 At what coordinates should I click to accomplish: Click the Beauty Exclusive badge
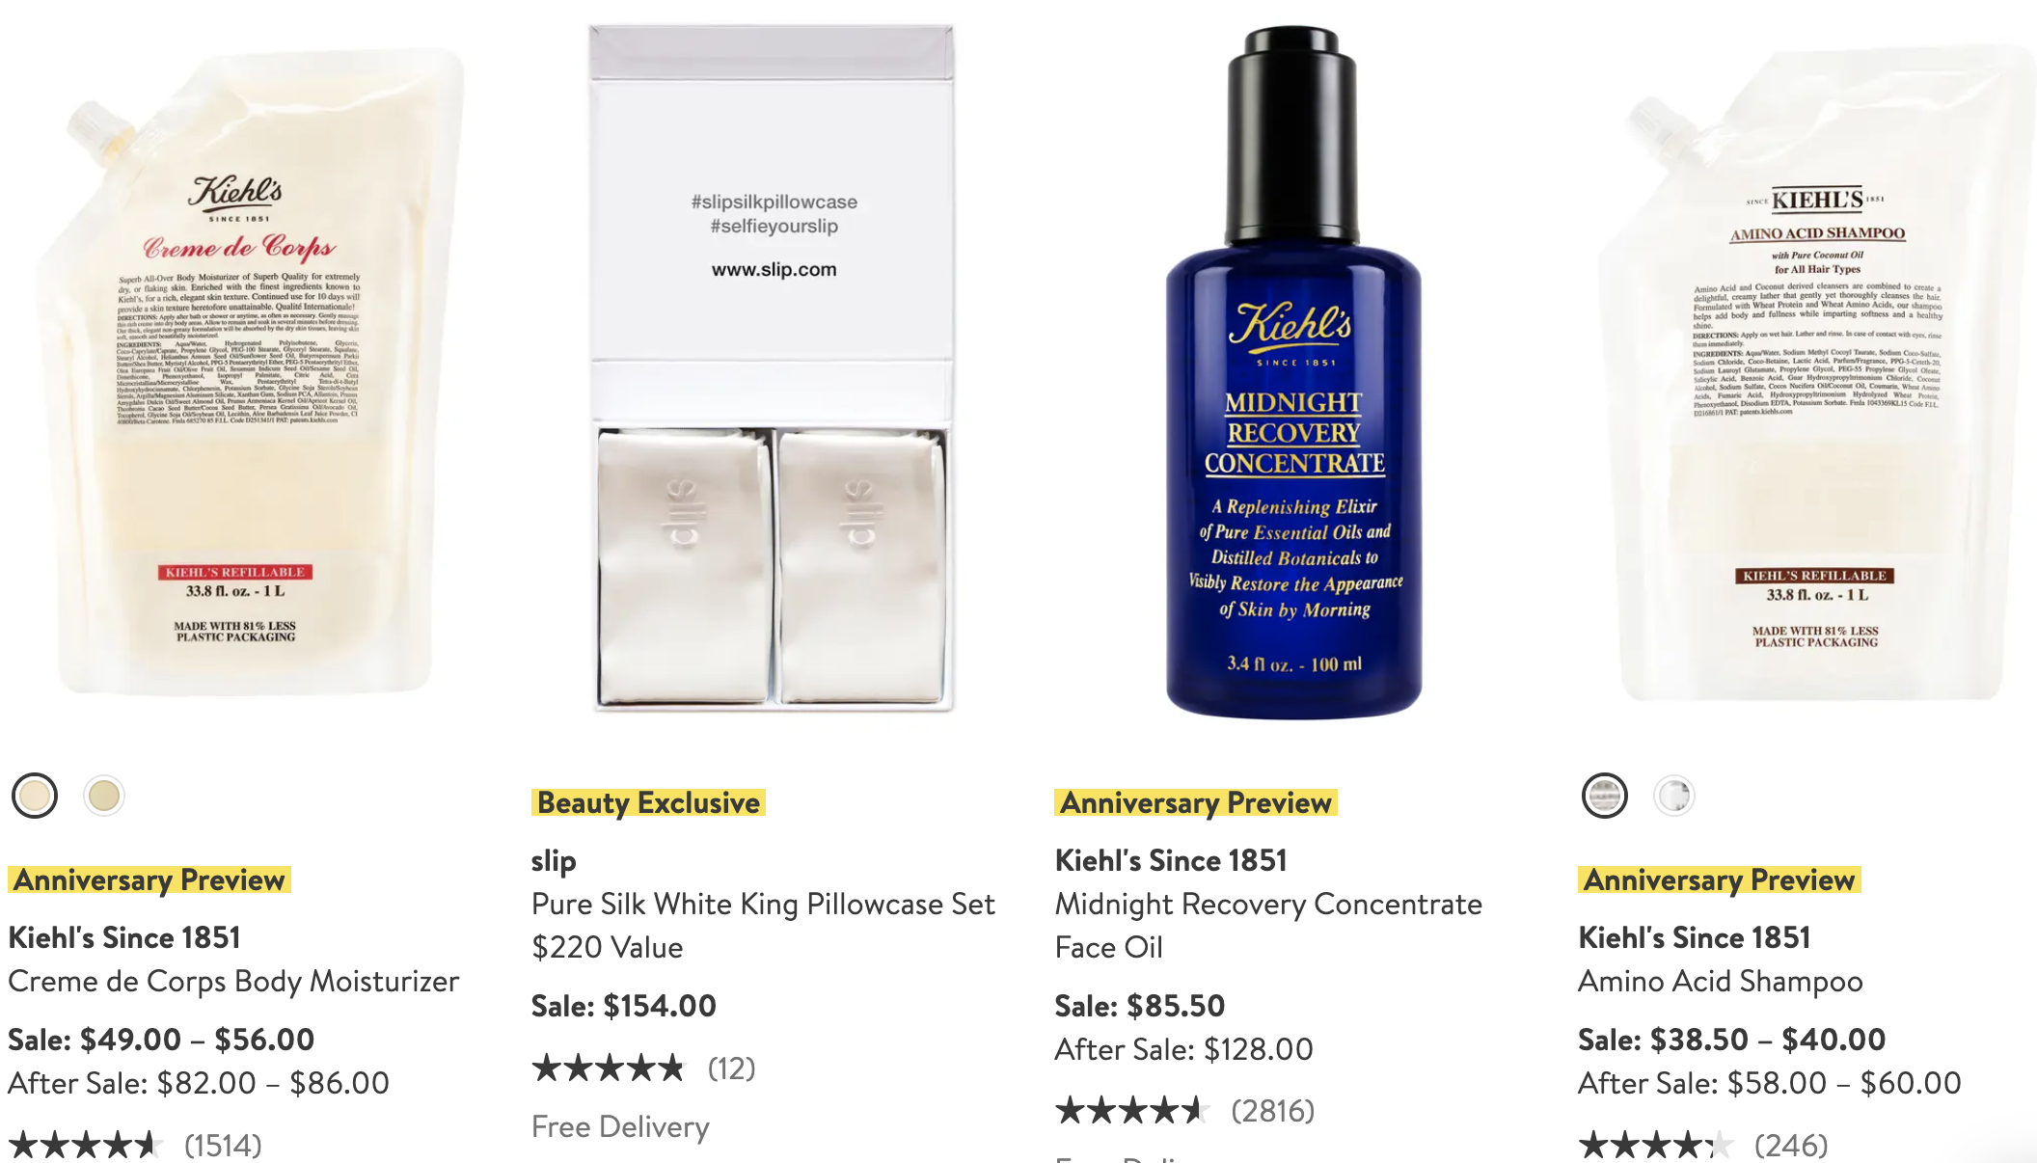point(648,802)
